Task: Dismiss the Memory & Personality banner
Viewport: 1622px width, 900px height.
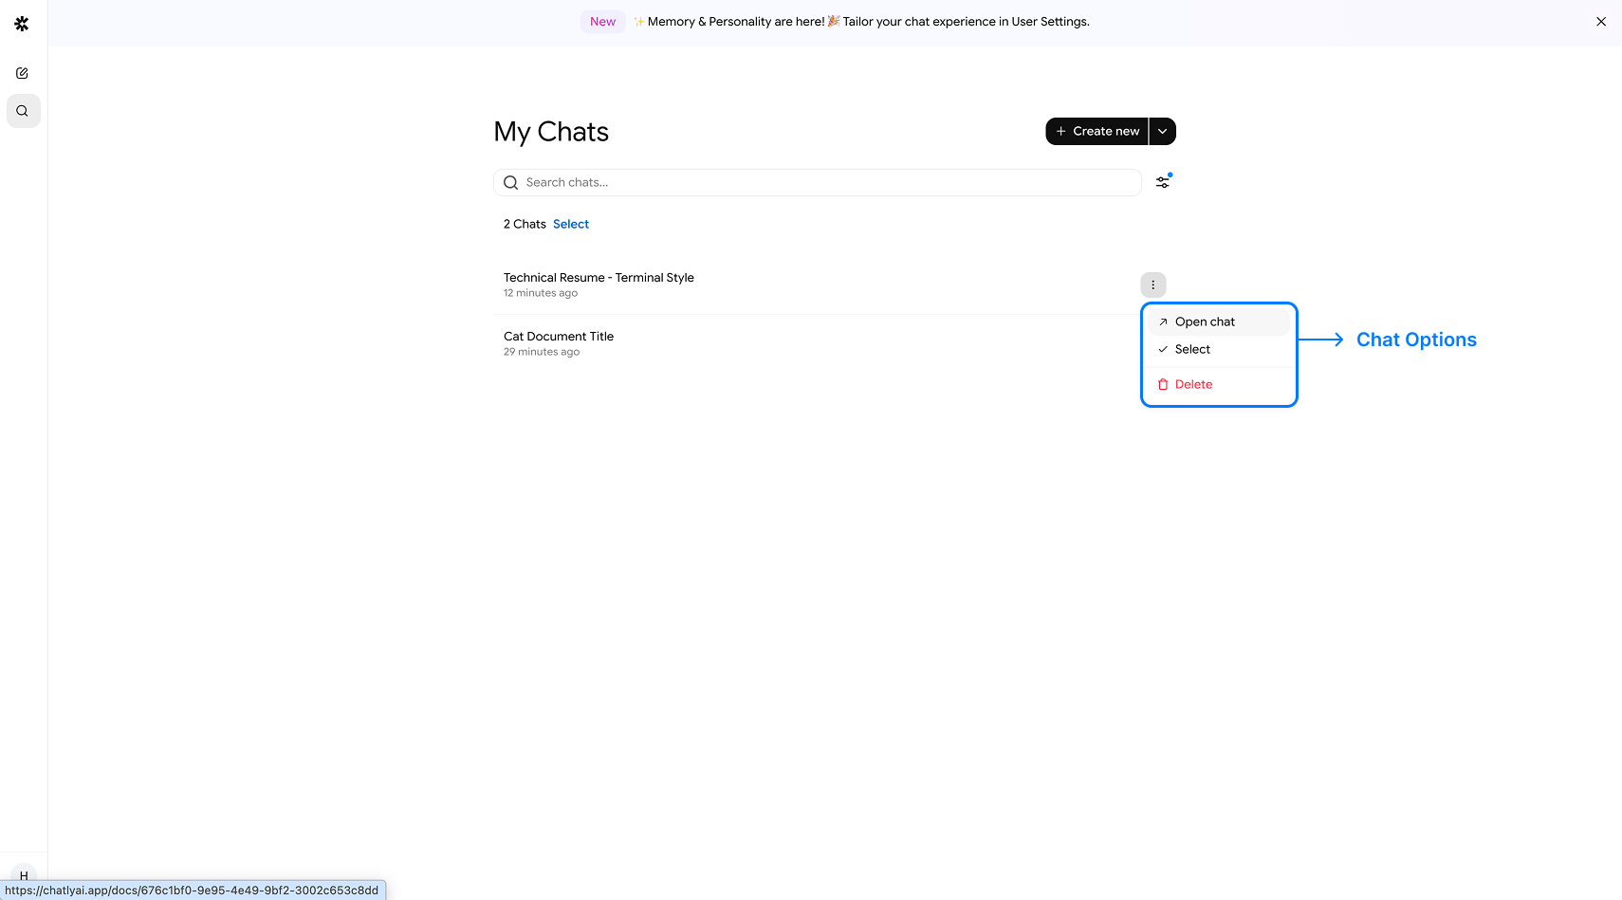Action: click(1600, 22)
